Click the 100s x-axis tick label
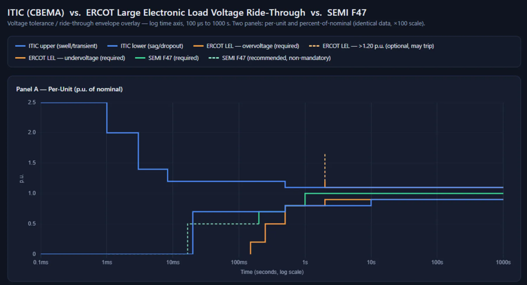This screenshot has width=527, height=285. pos(437,262)
